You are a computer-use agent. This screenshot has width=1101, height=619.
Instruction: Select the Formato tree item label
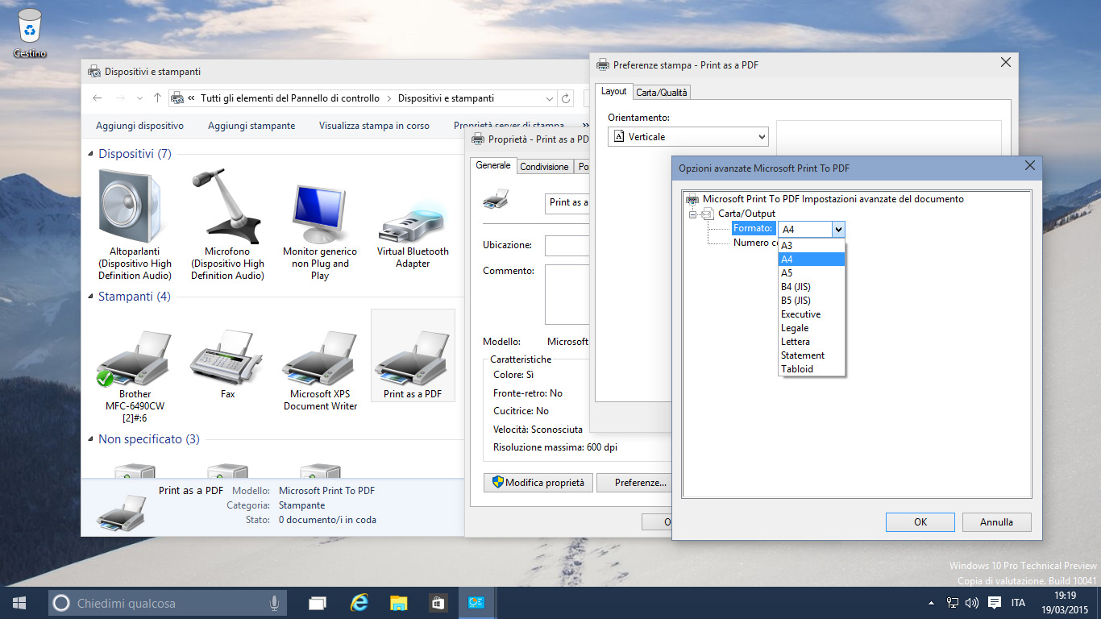click(x=753, y=229)
